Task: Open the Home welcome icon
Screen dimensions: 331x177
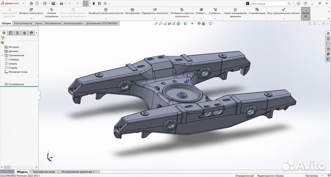Action: (31, 3)
